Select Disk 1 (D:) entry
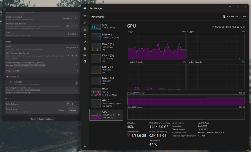This screenshot has width=251, height=152. pos(106,58)
